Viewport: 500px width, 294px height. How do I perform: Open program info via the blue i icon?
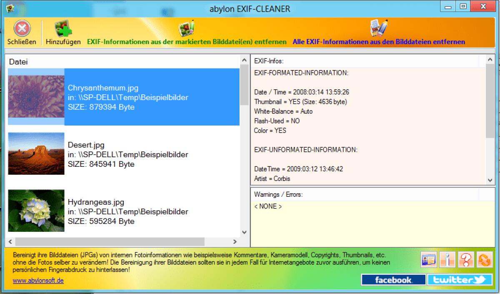[x=448, y=259]
